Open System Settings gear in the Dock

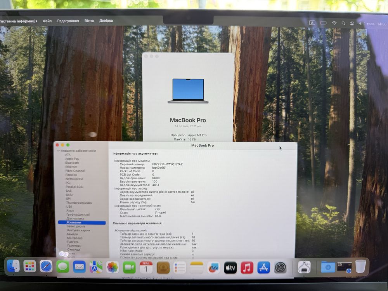pyautogui.click(x=280, y=267)
